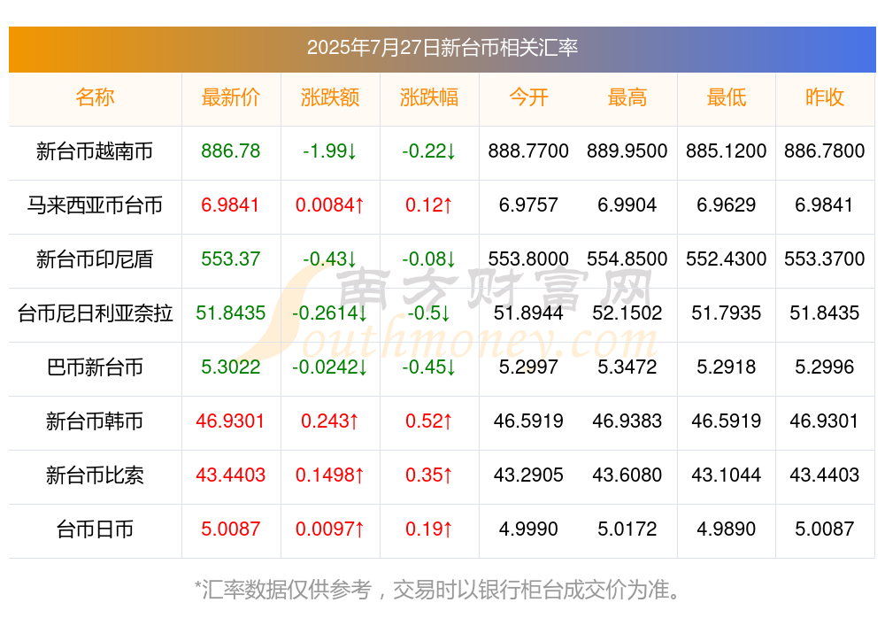Click the title 2025年7月27日新台币相关汇率

point(442,48)
